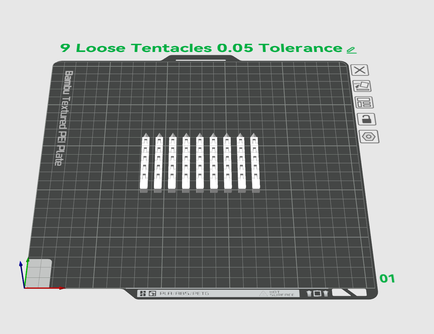The image size is (434, 334).
Task: Click the plate number 01 label
Action: click(387, 279)
